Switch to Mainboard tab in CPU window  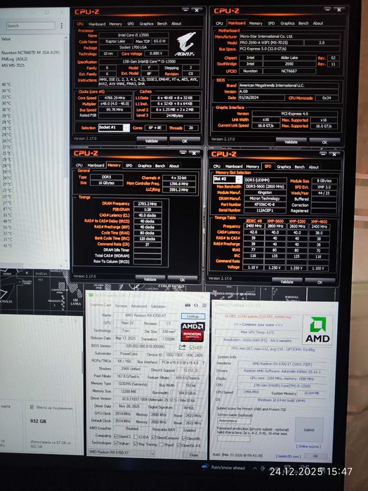click(x=97, y=24)
